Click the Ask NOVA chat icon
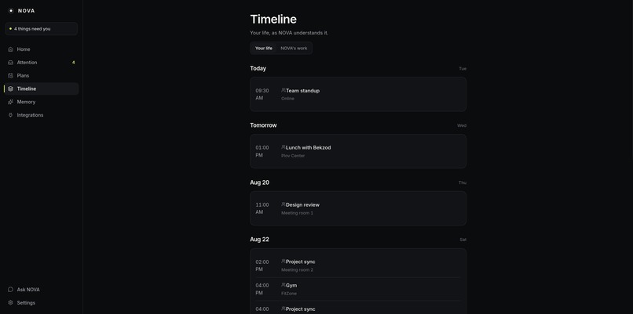Screen dimensions: 633x314 click(10, 290)
